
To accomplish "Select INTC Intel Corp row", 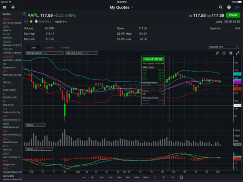I will (x=11, y=148).
